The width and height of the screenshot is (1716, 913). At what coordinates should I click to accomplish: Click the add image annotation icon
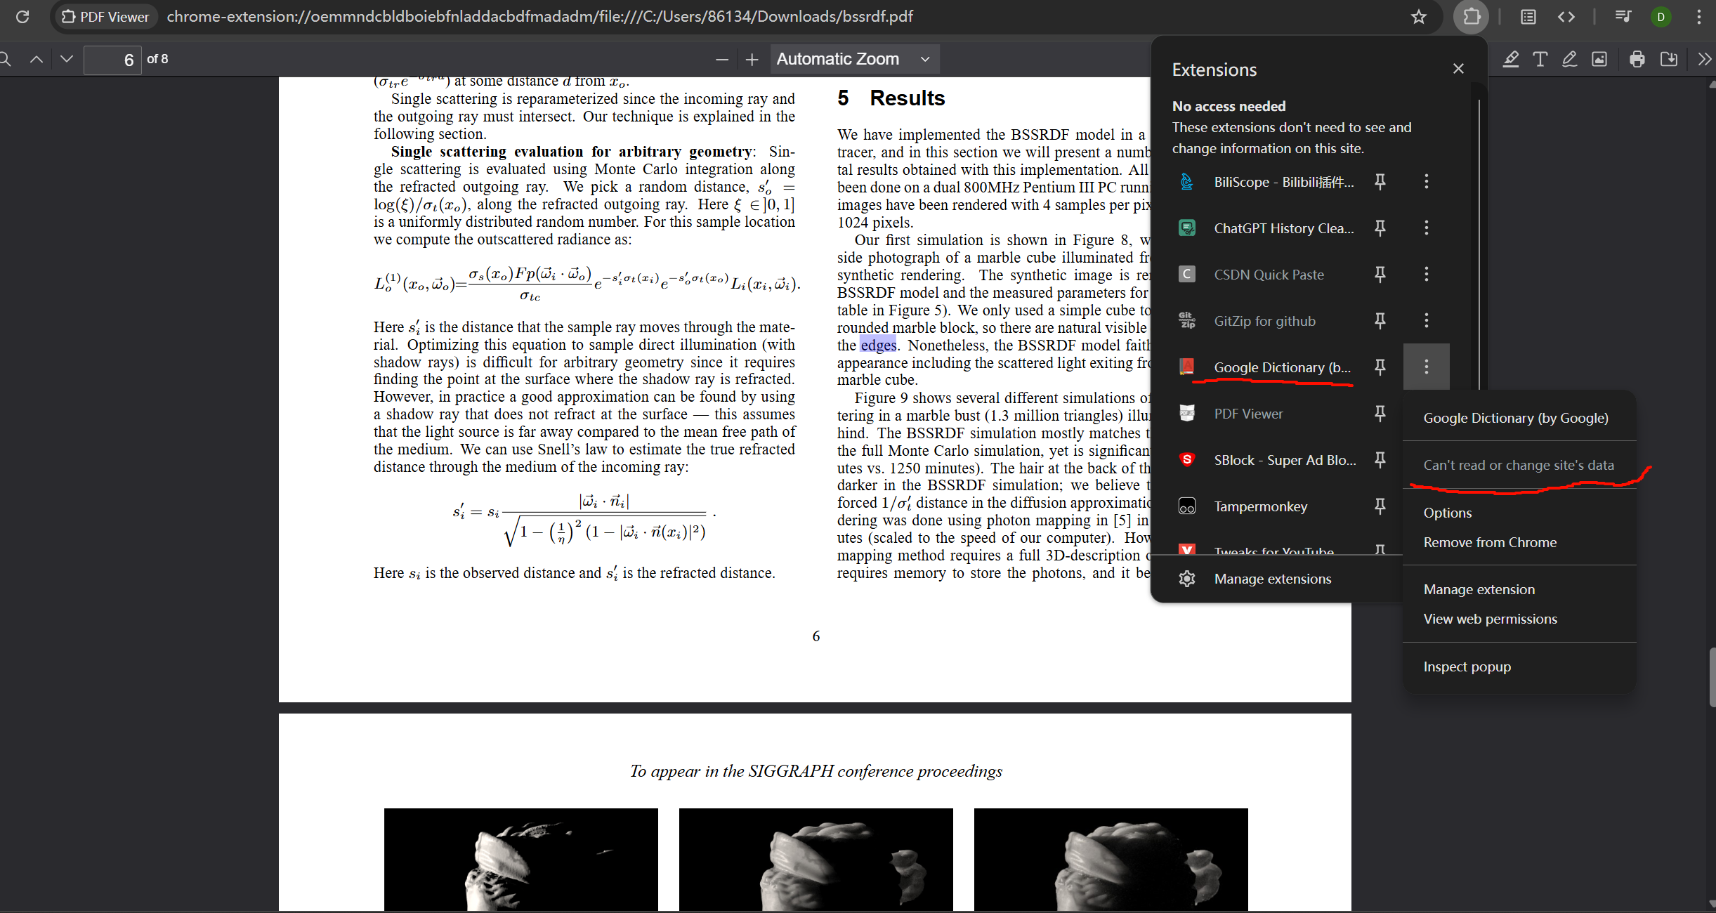tap(1599, 60)
